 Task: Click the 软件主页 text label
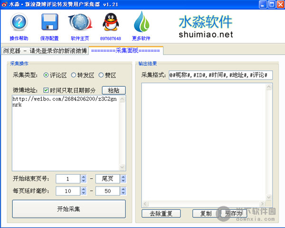[x=80, y=38]
